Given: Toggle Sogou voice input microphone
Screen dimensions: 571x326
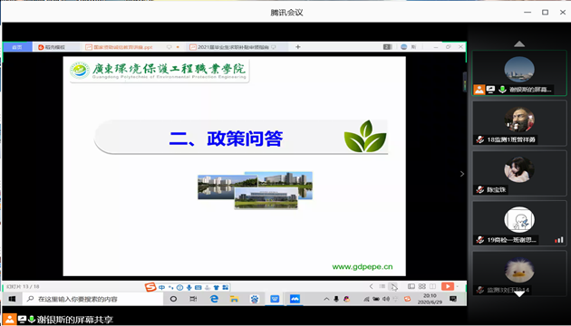Looking at the screenshot, I should pyautogui.click(x=189, y=287).
